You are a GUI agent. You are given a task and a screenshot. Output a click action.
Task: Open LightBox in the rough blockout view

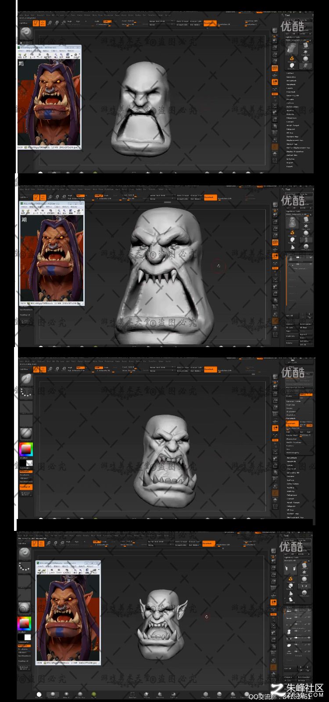click(x=24, y=23)
